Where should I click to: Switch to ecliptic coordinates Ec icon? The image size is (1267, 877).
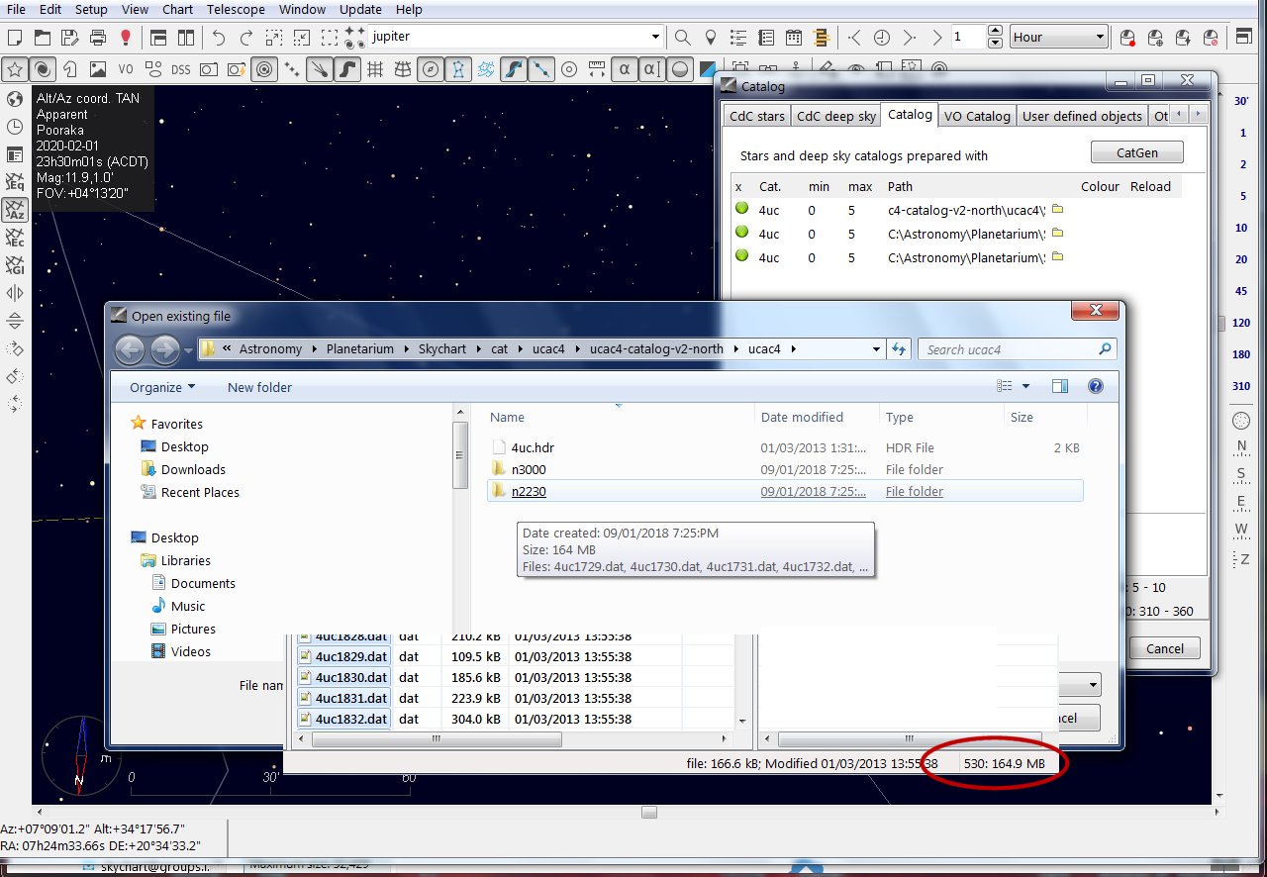15,237
